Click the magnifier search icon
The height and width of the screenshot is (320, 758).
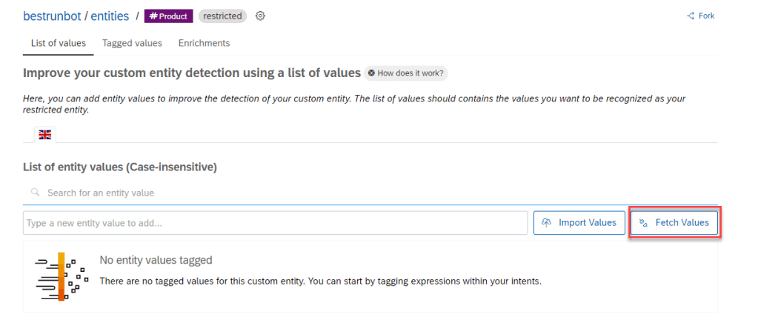pos(35,193)
